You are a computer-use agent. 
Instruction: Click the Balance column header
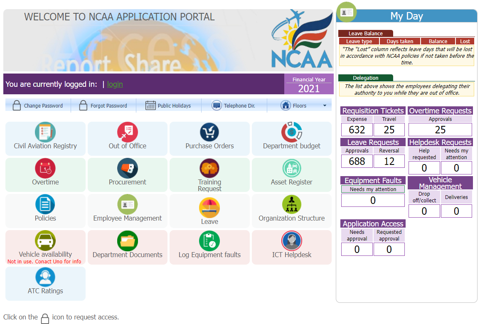[438, 42]
